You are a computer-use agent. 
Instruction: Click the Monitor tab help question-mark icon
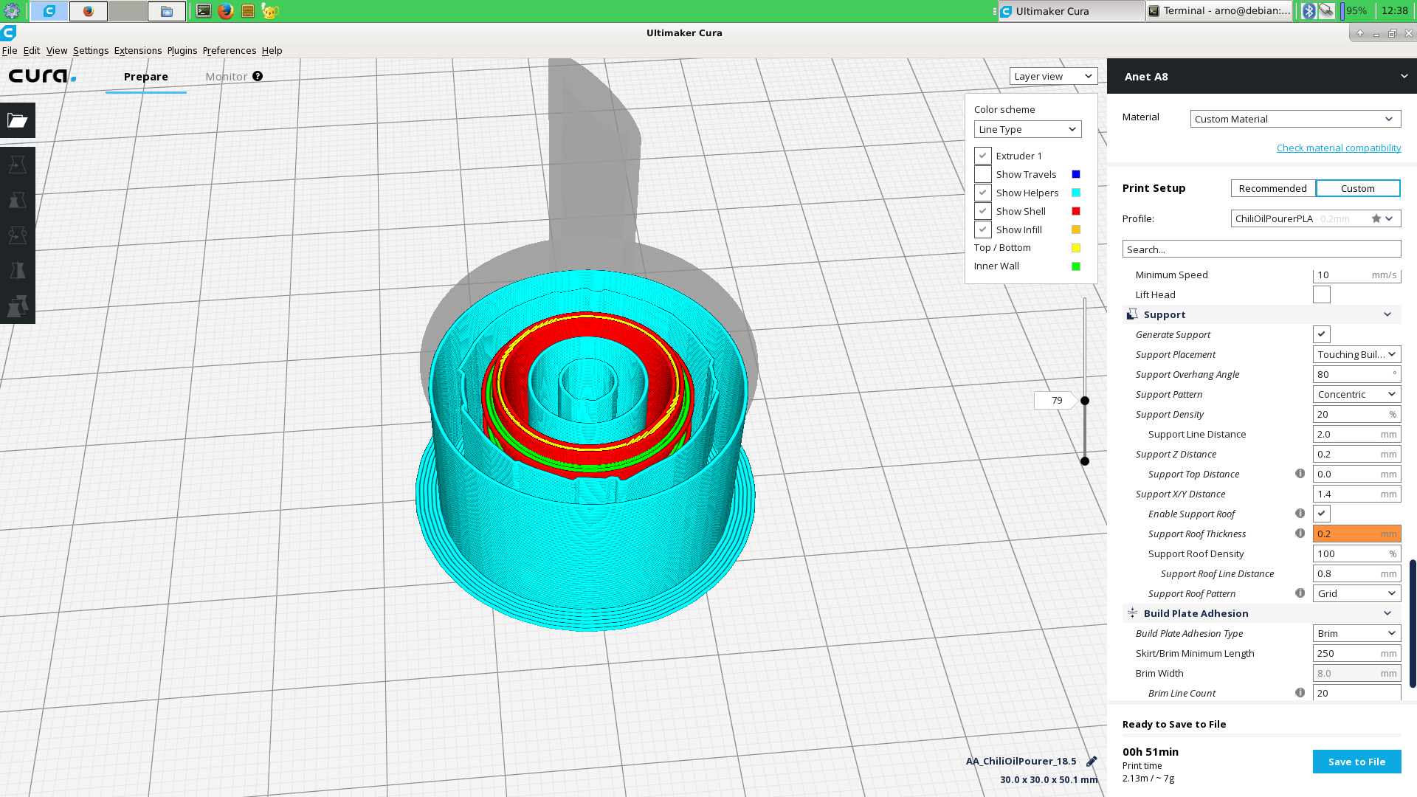pyautogui.click(x=258, y=76)
